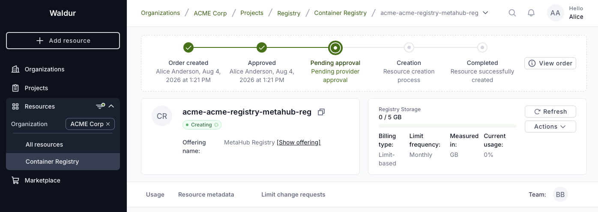Click the Order created checkmark step
The image size is (598, 212).
pos(188,47)
